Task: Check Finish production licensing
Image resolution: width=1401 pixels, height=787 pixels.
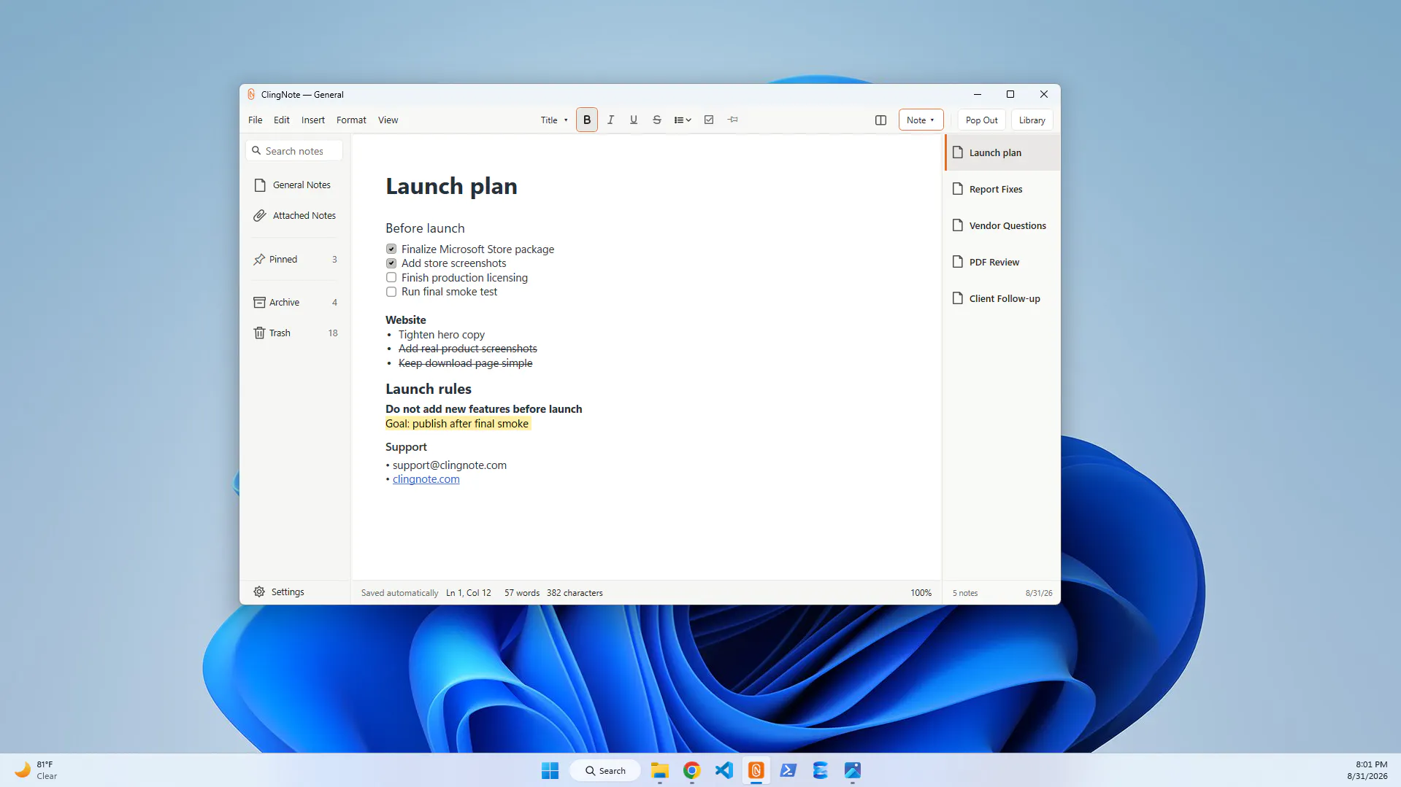Action: pyautogui.click(x=391, y=278)
